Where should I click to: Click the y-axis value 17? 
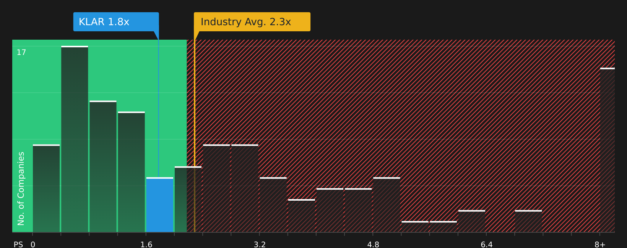pyautogui.click(x=21, y=52)
